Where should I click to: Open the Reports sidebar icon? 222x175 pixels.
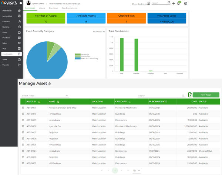click(x=19, y=65)
